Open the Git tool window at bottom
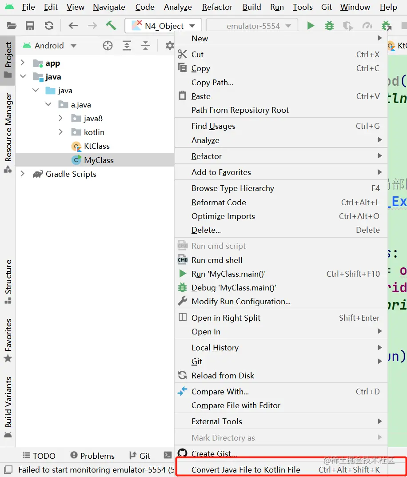The image size is (407, 477). pos(140,456)
